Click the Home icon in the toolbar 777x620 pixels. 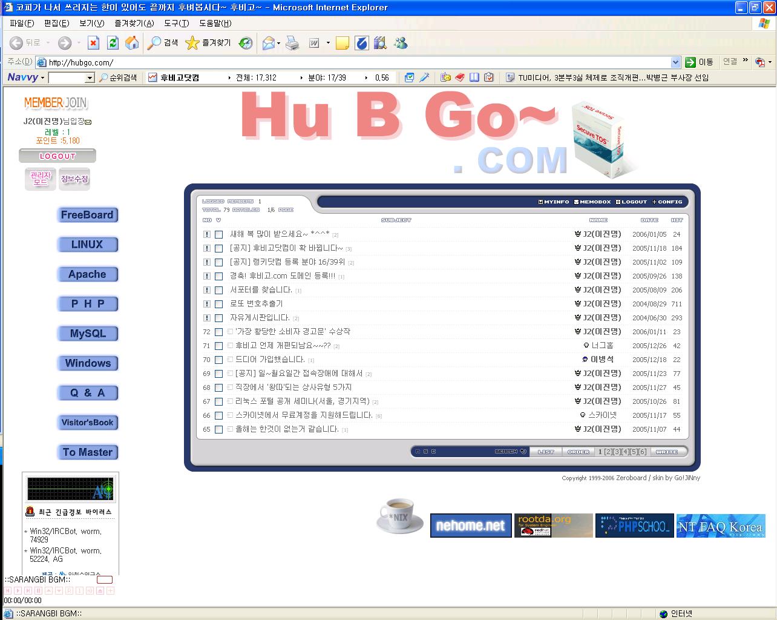[131, 43]
